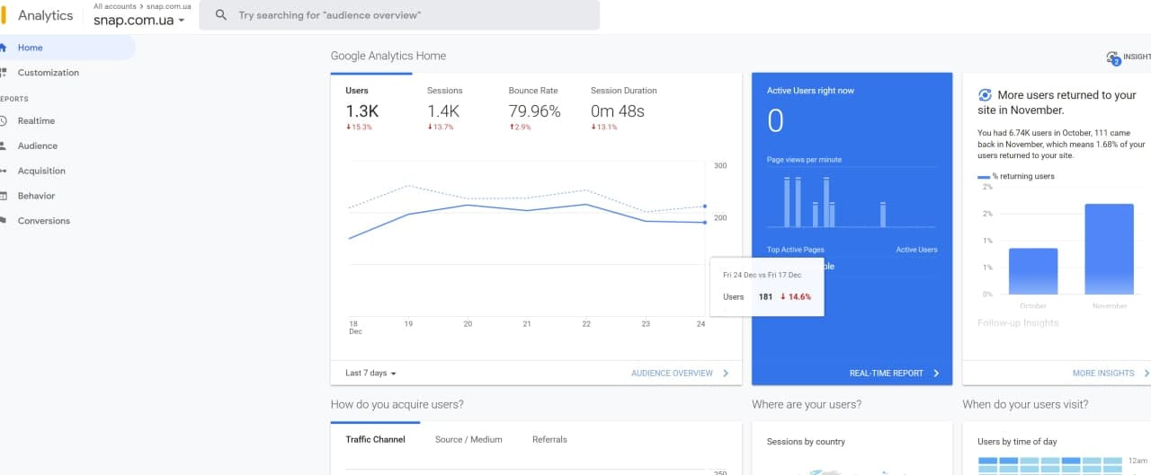1151x475 pixels.
Task: Click the search magnifier icon
Action: (221, 15)
